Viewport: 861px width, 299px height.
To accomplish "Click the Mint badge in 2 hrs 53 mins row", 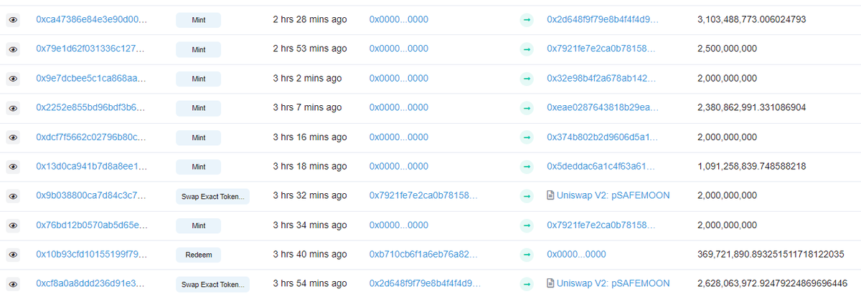I will [198, 50].
